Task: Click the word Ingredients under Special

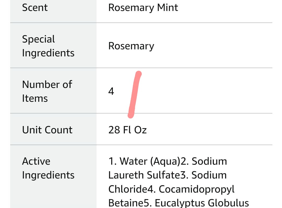Action: tap(48, 53)
